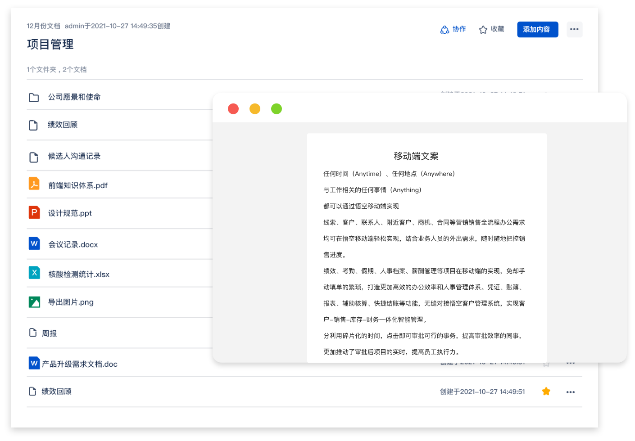Image resolution: width=635 pixels, height=441 pixels.
Task: Open the 周报 document
Action: (49, 333)
